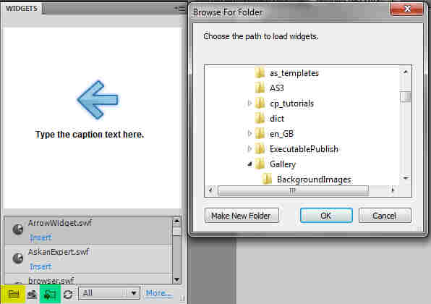The height and width of the screenshot is (304, 431).
Task: Click the green-highlighted change path folder icon
Action: [50, 295]
